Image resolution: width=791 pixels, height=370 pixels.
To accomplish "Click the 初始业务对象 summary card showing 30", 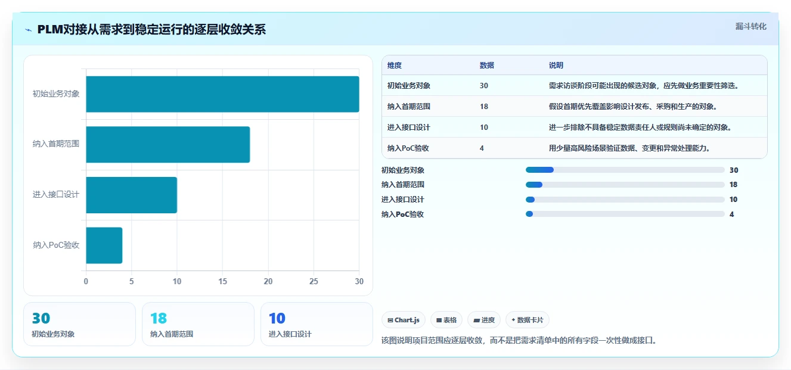I will (x=79, y=324).
